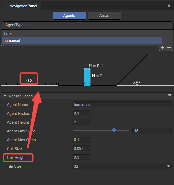174x185 pixels.
Task: Remove selected agent type with minus icon
Action: point(169,48)
